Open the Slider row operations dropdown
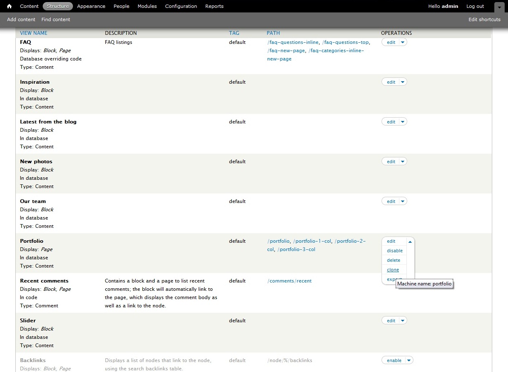 [403, 321]
